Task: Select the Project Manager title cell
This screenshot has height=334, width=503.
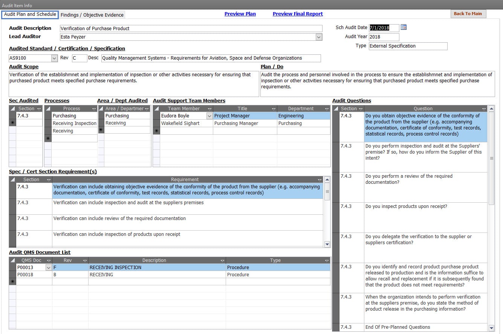Action: 245,116
